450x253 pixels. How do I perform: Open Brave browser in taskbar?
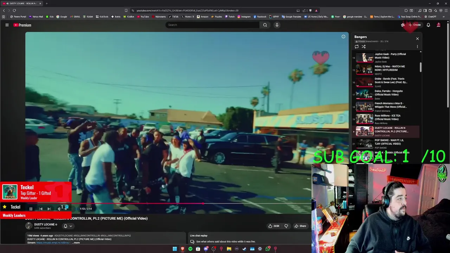(x=182, y=249)
